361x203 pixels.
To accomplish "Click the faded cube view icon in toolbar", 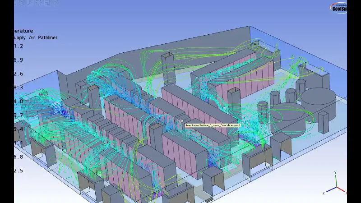I will coord(22,3).
